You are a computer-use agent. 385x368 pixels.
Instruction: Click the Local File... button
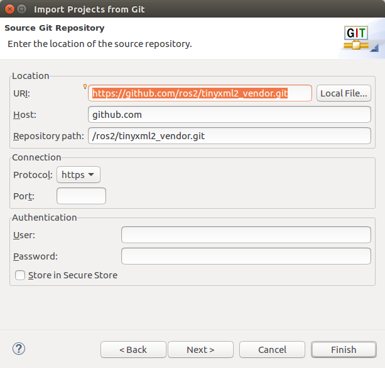(344, 93)
